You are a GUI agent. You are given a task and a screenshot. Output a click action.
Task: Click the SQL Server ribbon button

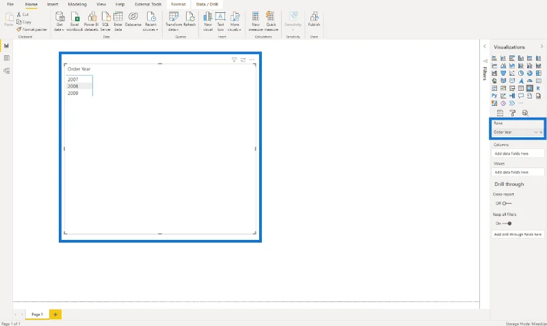[106, 21]
